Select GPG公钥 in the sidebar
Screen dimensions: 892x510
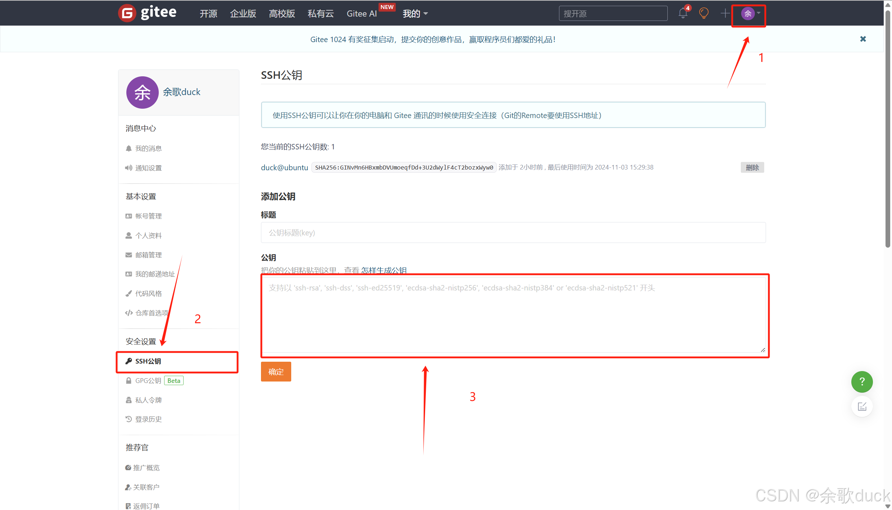(148, 380)
